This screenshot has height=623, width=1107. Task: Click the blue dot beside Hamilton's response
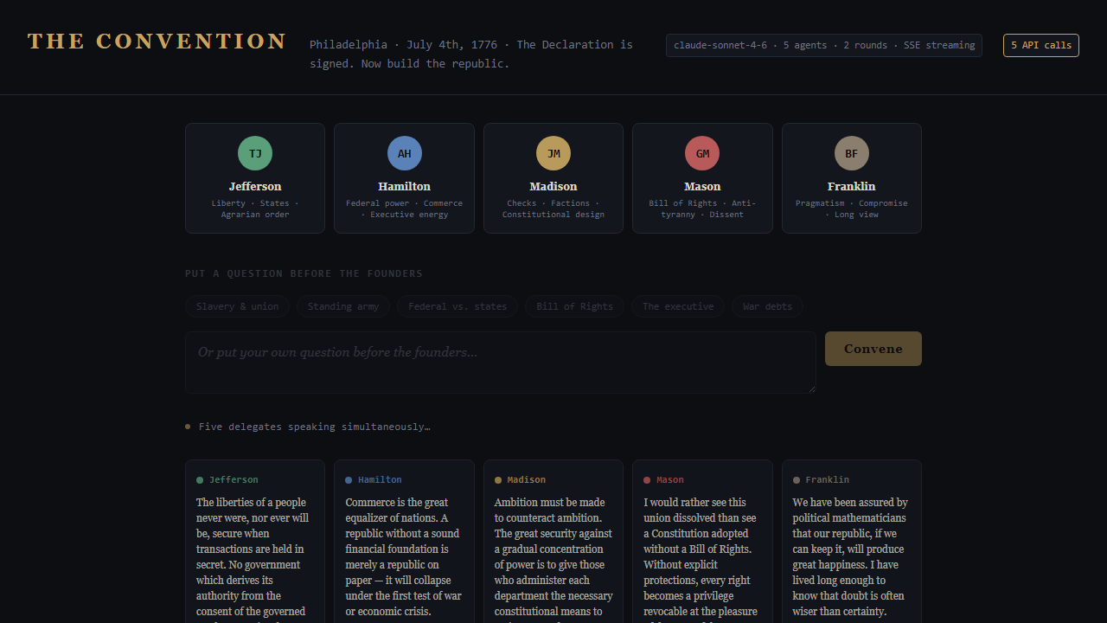(x=349, y=480)
